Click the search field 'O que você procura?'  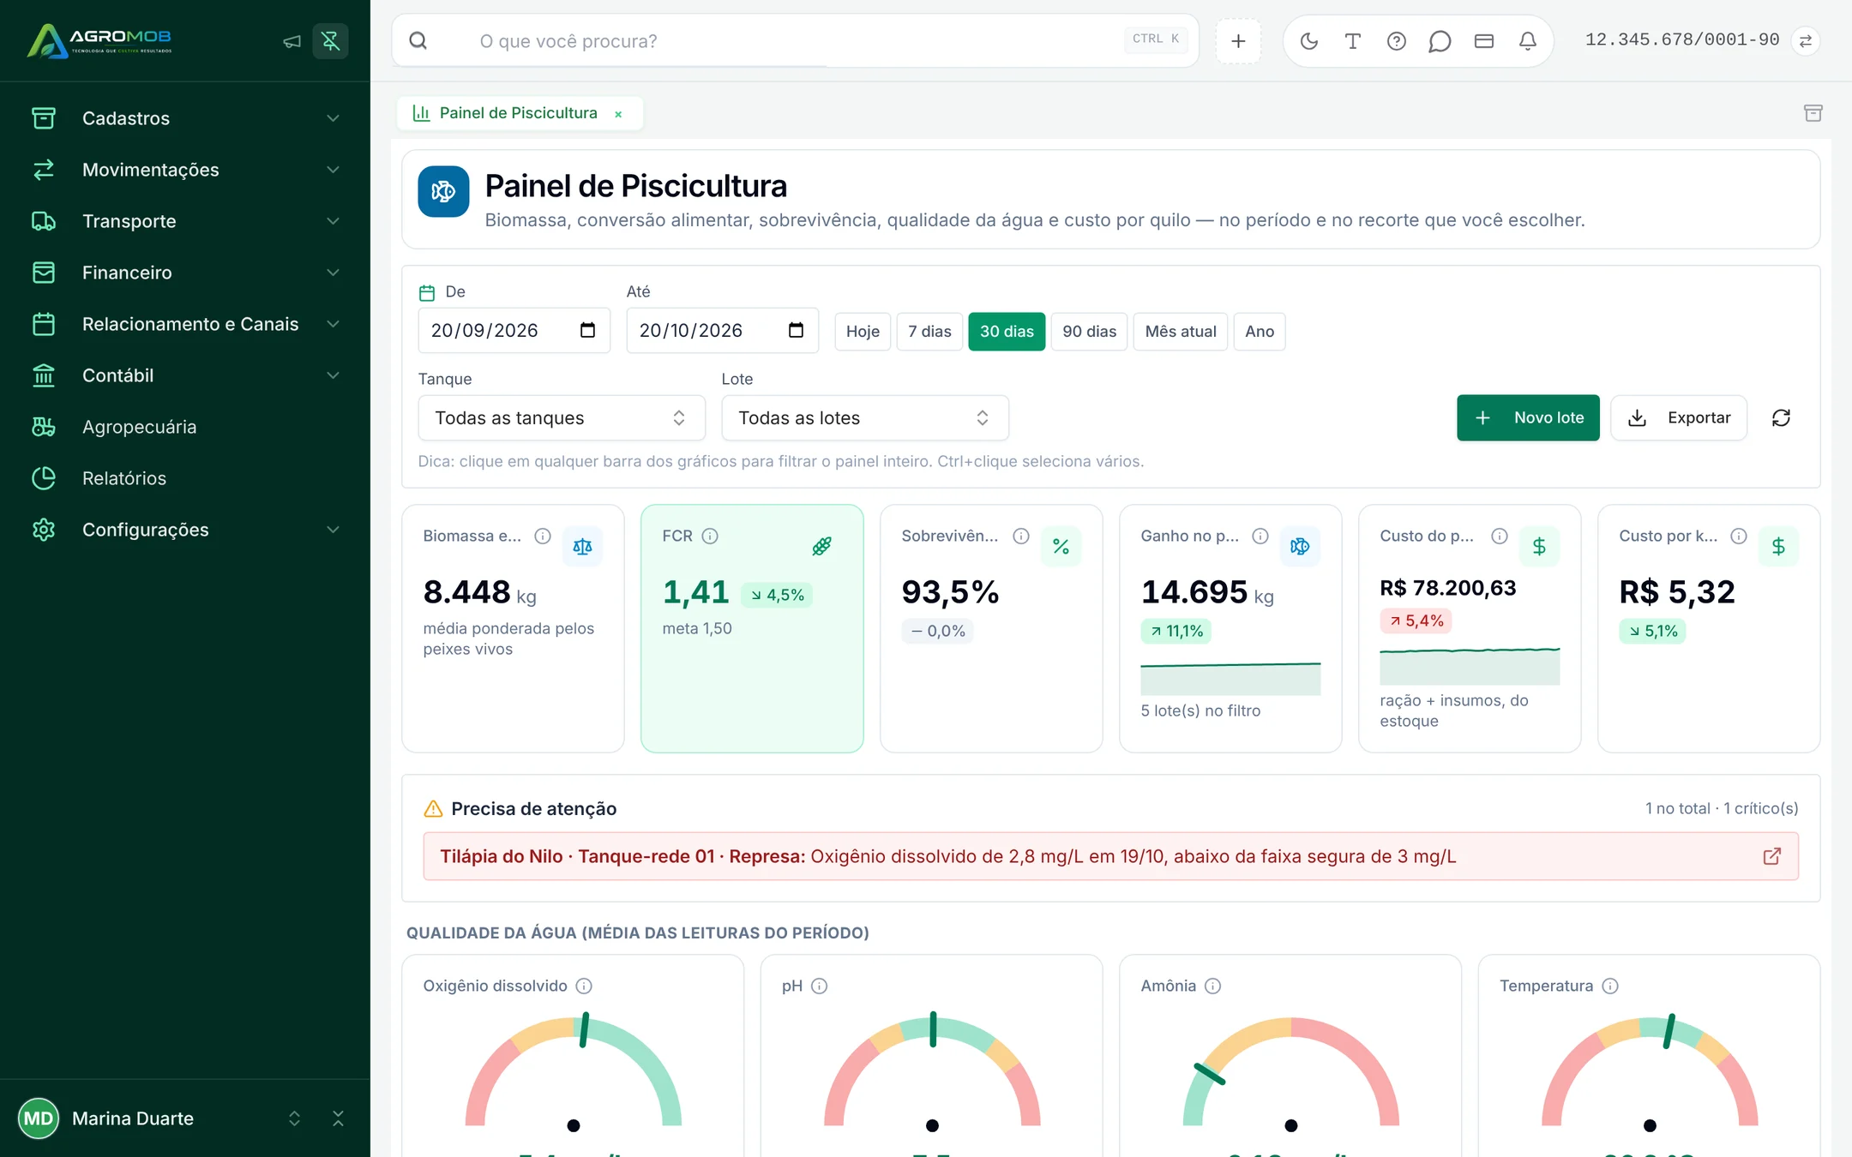pyautogui.click(x=795, y=41)
